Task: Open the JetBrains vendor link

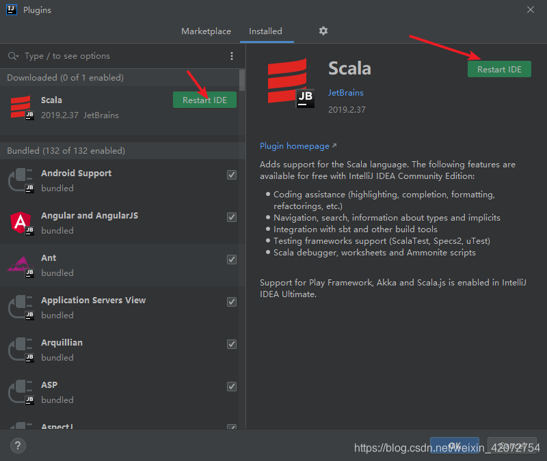Action: [x=346, y=93]
